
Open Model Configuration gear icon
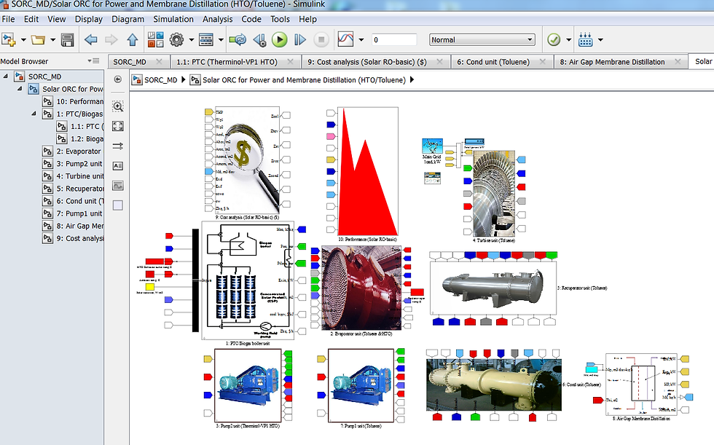coord(176,40)
